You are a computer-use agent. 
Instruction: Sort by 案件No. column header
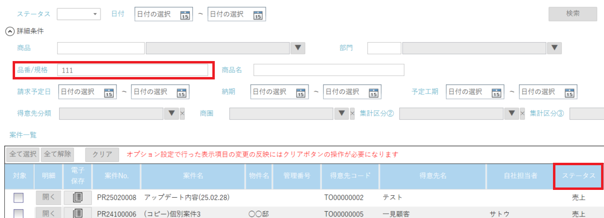point(117,176)
